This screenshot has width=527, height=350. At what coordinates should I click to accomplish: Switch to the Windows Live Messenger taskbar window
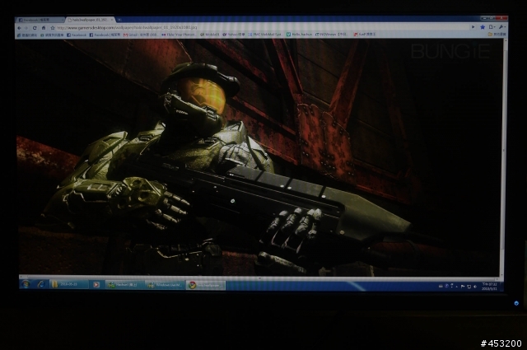[166, 285]
